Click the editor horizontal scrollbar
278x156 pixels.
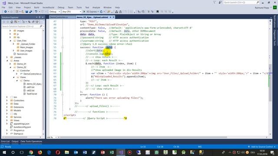tap(144, 137)
